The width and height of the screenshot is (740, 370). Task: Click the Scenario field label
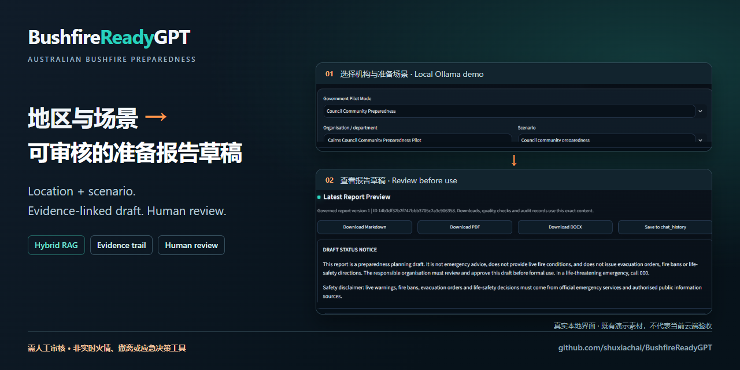coord(527,128)
